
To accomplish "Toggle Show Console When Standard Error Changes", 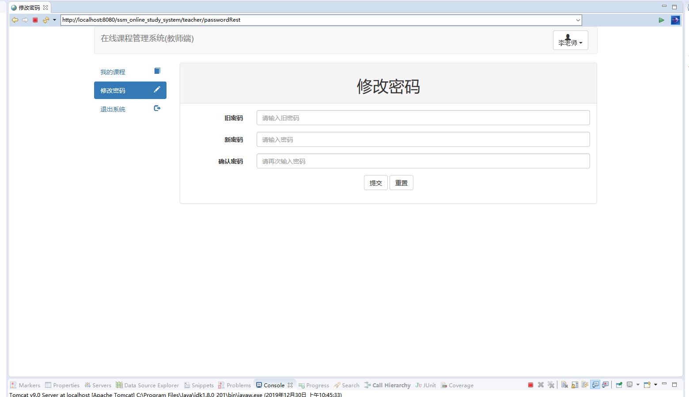I will click(606, 385).
